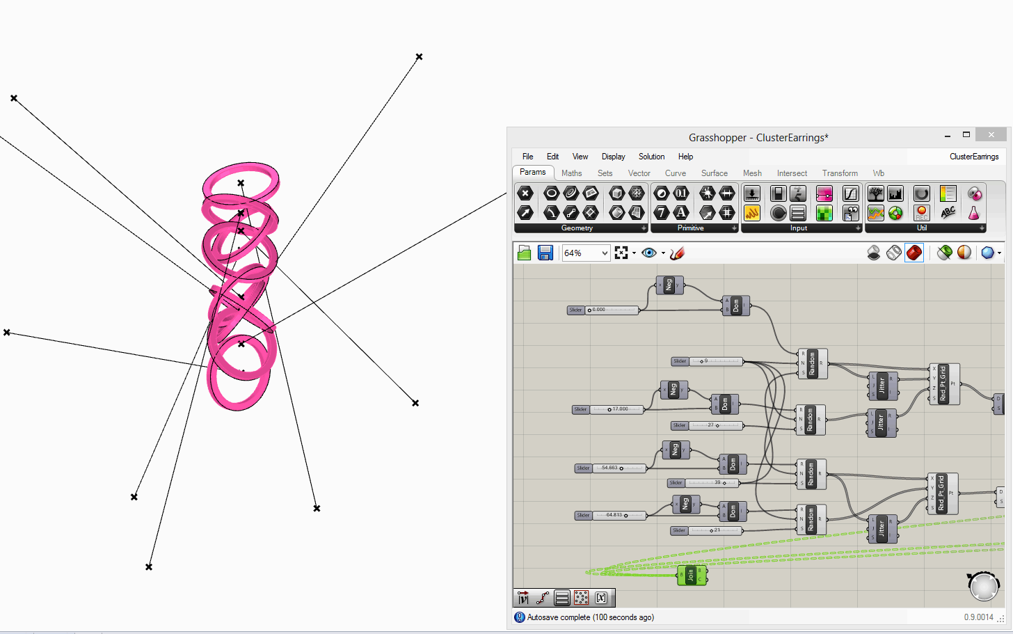This screenshot has width=1013, height=634.
Task: Select the Control Knob icon in Input
Action: click(779, 212)
